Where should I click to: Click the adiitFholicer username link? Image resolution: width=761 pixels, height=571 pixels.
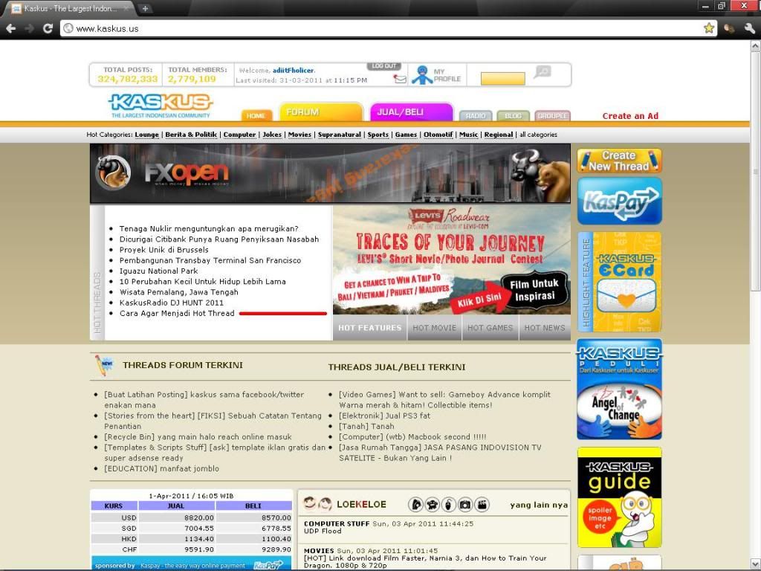pos(293,71)
